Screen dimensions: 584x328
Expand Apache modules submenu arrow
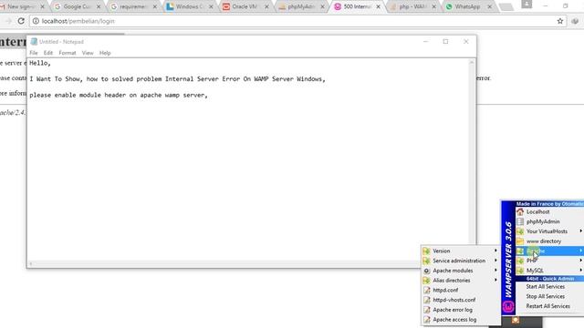point(495,270)
